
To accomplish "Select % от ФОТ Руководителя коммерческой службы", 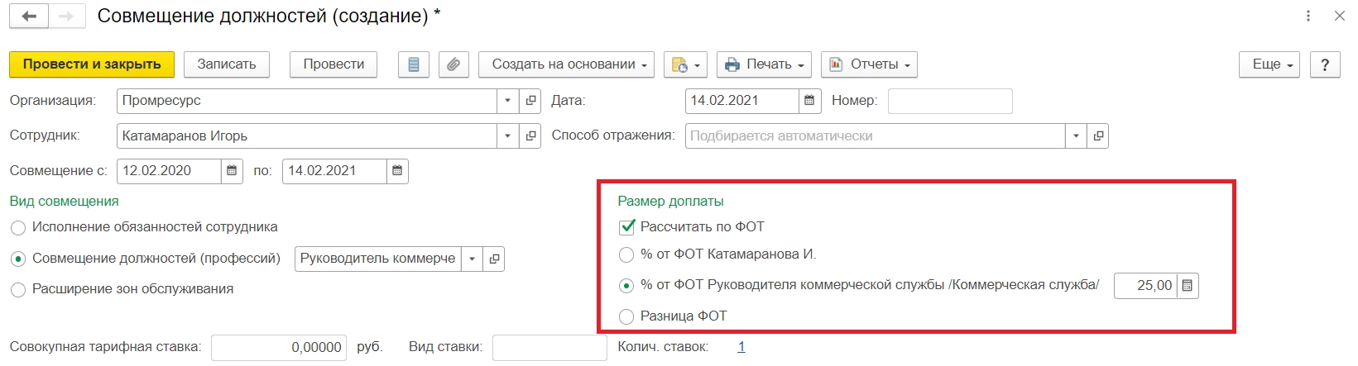I will pos(626,285).
